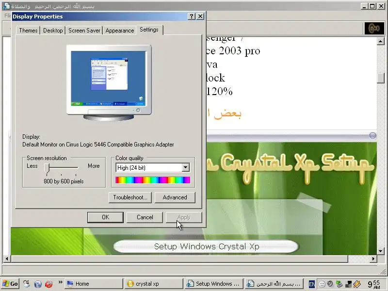This screenshot has width=388, height=291.
Task: Select the Settings tab
Action: (149, 30)
